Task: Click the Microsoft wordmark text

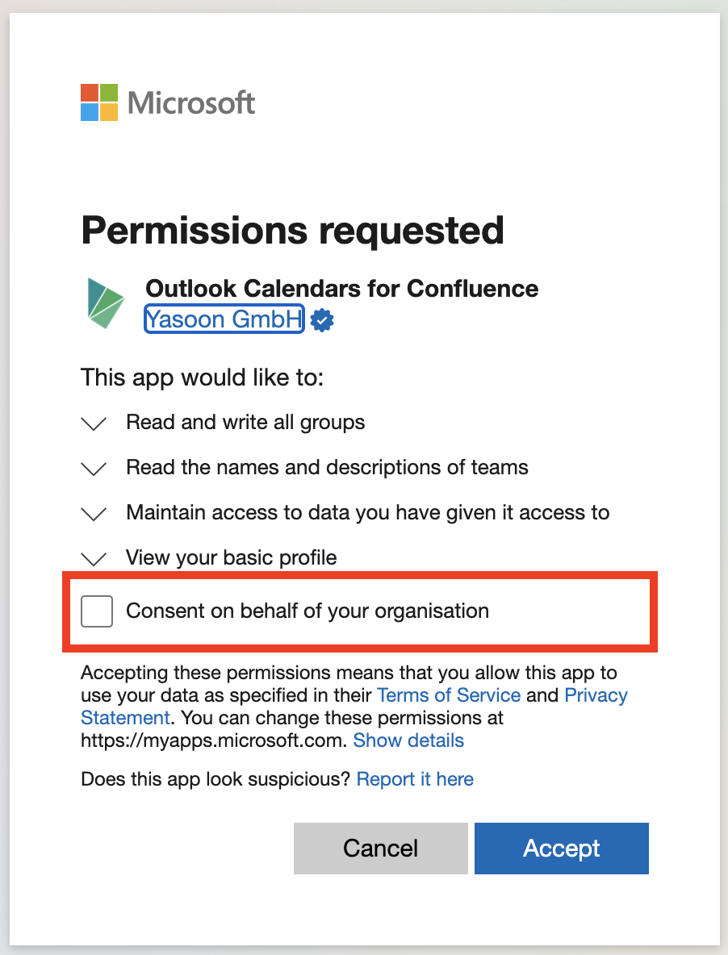Action: (191, 103)
